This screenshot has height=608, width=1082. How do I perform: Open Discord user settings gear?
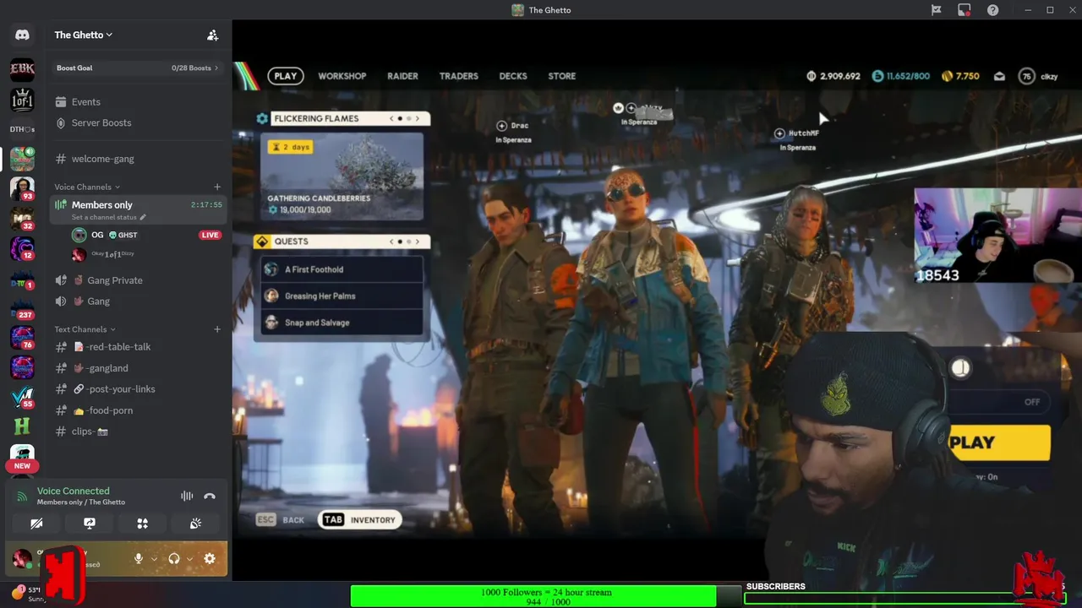(x=210, y=558)
